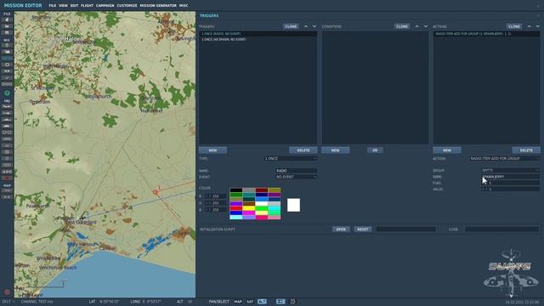Click NEW button under Conditions list

coord(336,150)
